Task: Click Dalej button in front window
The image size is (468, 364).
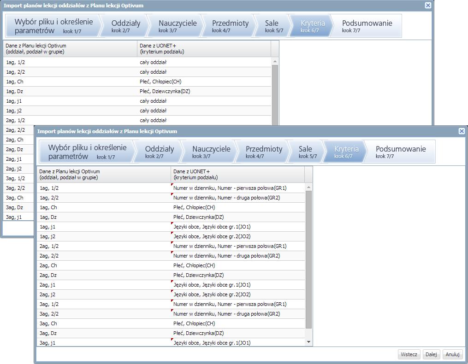Action: 431,354
